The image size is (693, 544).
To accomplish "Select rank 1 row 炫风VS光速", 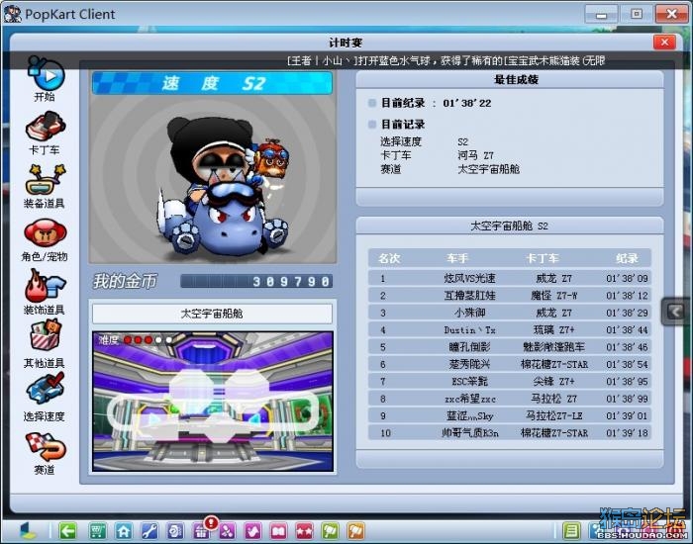I will pos(510,278).
